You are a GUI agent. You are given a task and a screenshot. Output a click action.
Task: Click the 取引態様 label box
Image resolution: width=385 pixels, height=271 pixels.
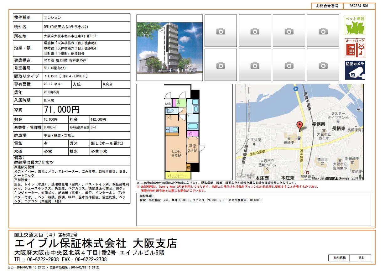point(340,258)
